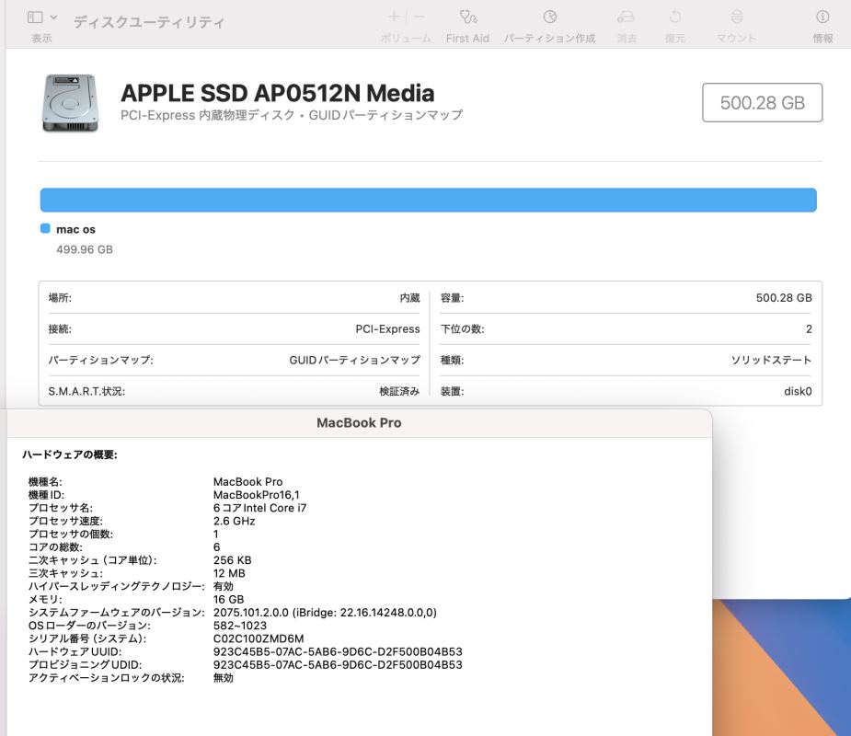The image size is (851, 736).
Task: Click the ハードウェア UUID value
Action: tap(338, 652)
